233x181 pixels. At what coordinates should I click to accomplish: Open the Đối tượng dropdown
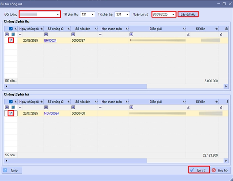tap(58, 15)
